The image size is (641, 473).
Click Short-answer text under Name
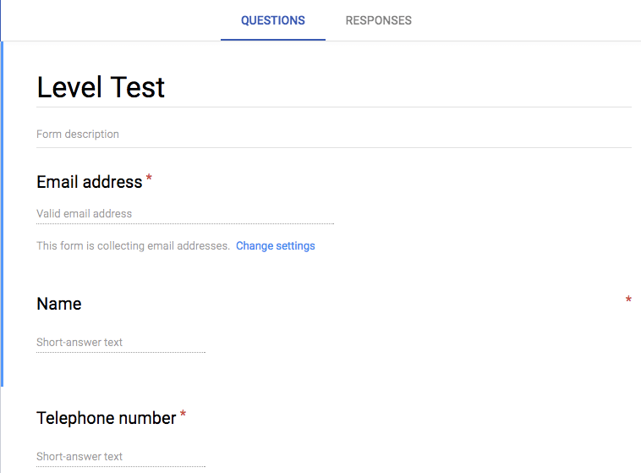[79, 343]
